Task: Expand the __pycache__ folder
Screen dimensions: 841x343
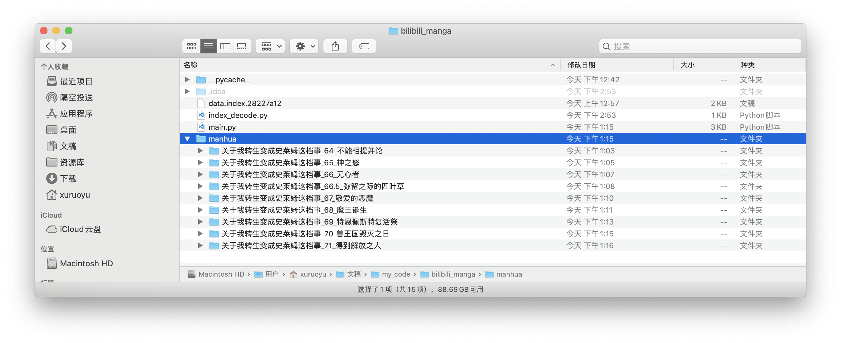Action: (187, 80)
